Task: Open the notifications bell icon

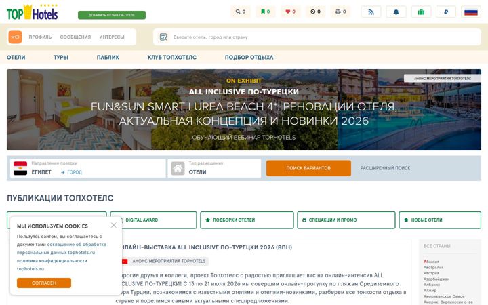Action: (x=396, y=12)
